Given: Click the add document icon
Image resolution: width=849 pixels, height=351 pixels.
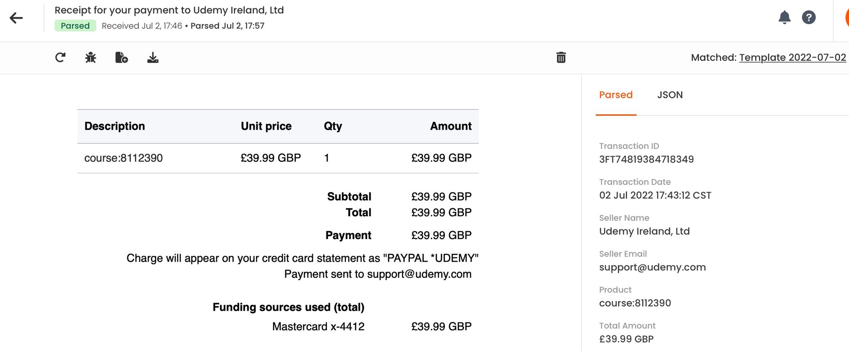Looking at the screenshot, I should pyautogui.click(x=121, y=57).
